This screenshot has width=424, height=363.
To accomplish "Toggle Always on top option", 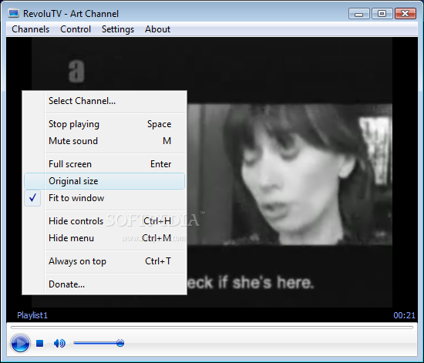I will 104,261.
